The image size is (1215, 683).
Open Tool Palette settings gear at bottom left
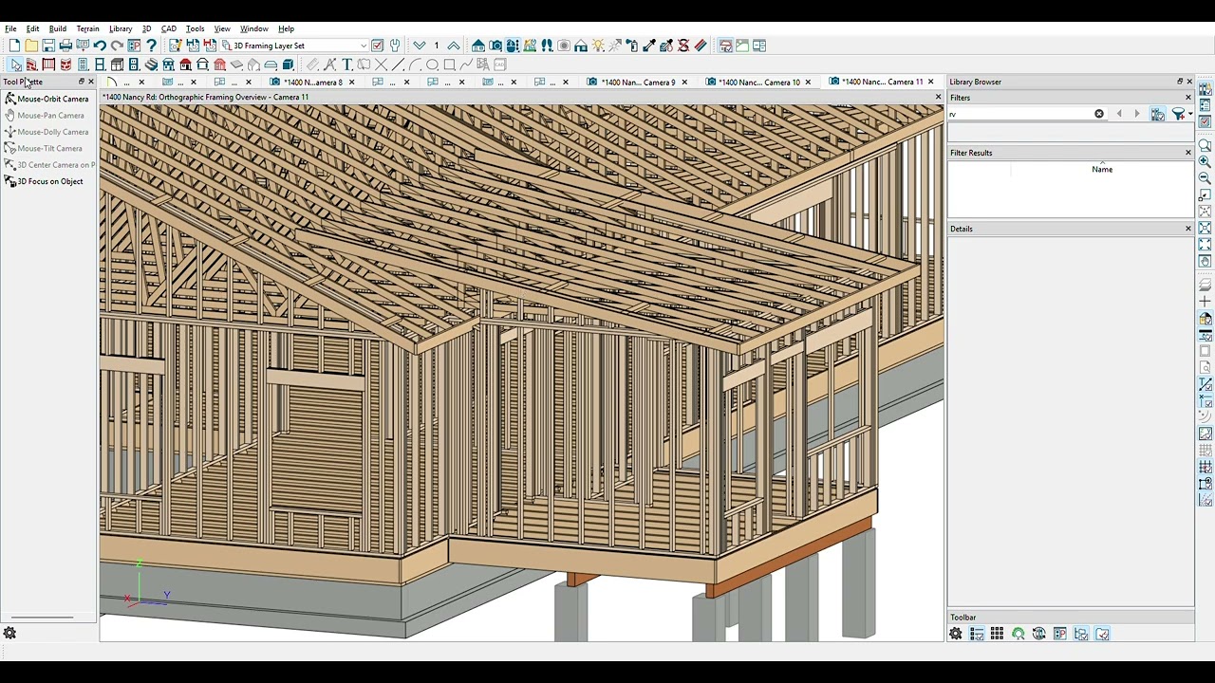(9, 633)
